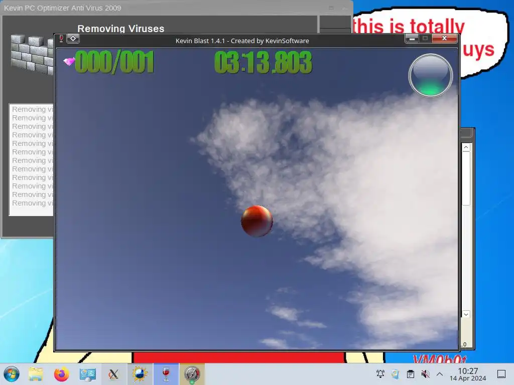Click the game timer 03:13.803
Screen dimensions: 514x385
[x=263, y=62]
